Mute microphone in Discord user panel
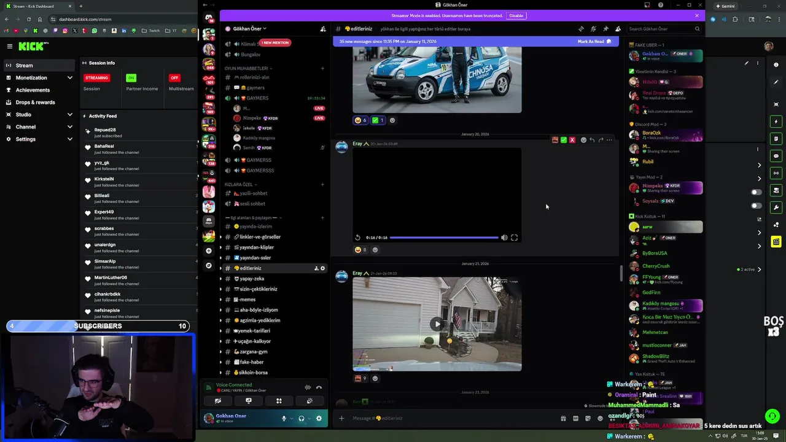786x442 pixels. pyautogui.click(x=284, y=419)
